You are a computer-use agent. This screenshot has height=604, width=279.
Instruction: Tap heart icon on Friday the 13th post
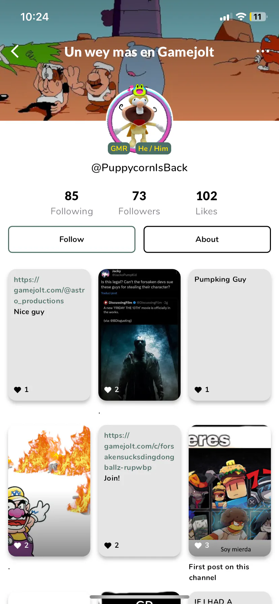108,390
